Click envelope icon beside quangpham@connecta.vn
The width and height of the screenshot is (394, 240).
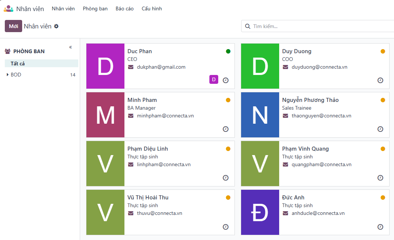click(285, 165)
